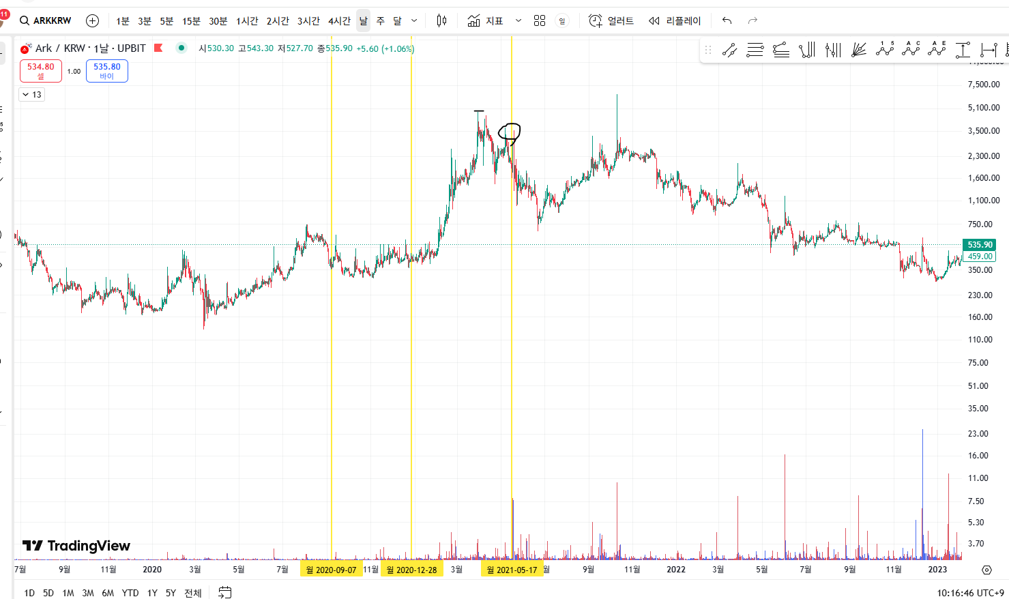This screenshot has height=599, width=1009.
Task: Select the vertical price range tool
Action: click(963, 50)
